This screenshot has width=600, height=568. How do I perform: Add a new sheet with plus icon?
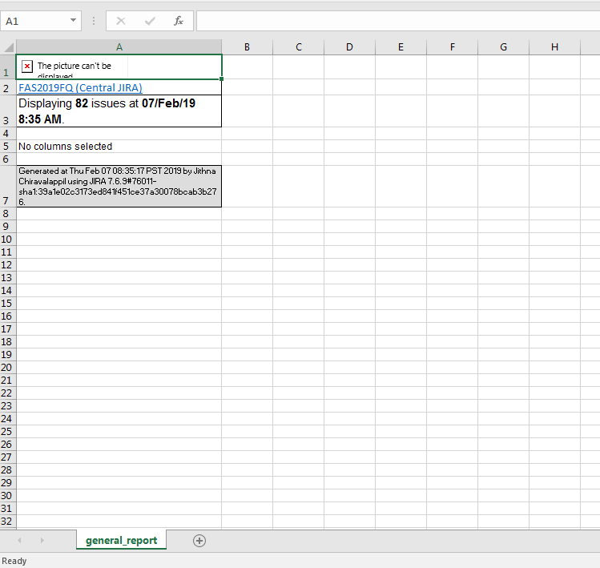point(199,541)
